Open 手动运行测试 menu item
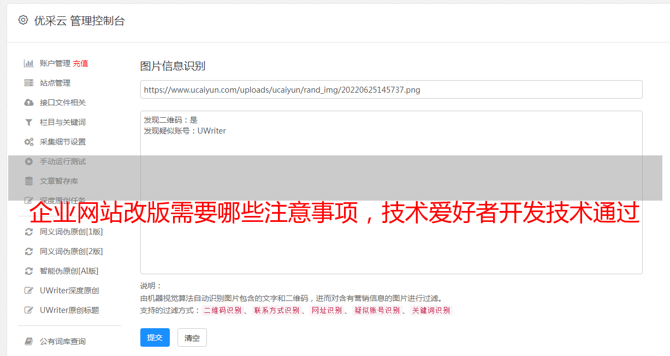The image size is (670, 356). click(x=63, y=161)
